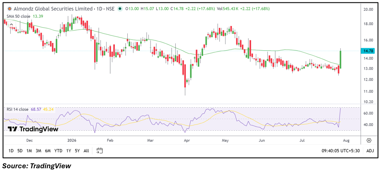This screenshot has width=381, height=172.
Task: Click the Apr label on time axis
Action: click(187, 140)
